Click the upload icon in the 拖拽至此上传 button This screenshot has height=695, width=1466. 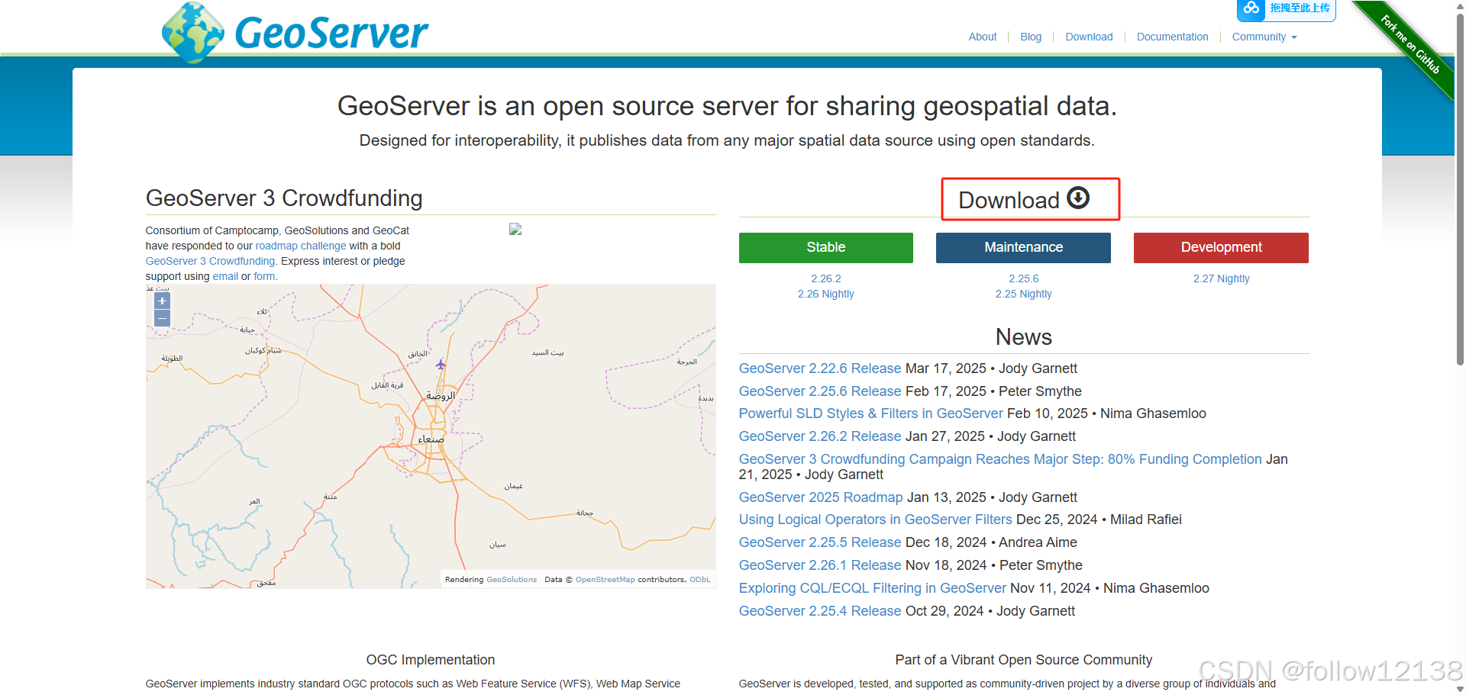pos(1251,9)
